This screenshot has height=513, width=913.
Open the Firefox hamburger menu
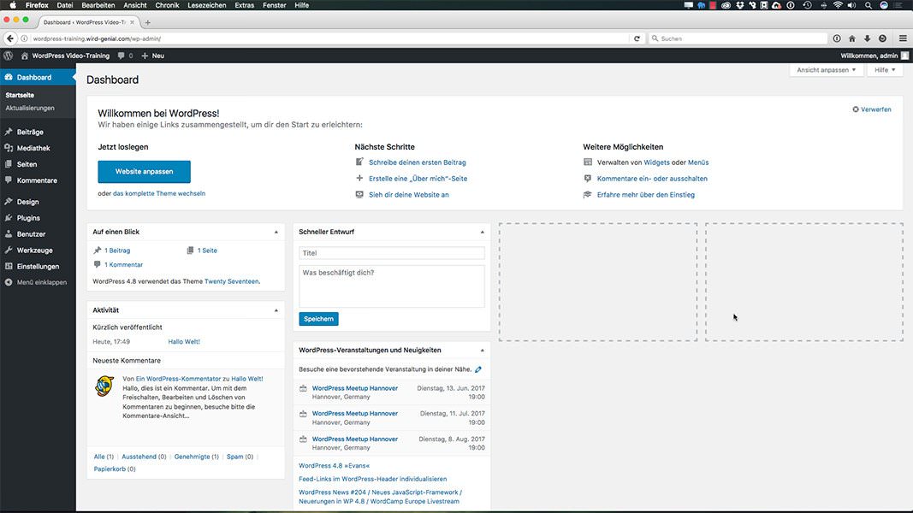coord(903,38)
